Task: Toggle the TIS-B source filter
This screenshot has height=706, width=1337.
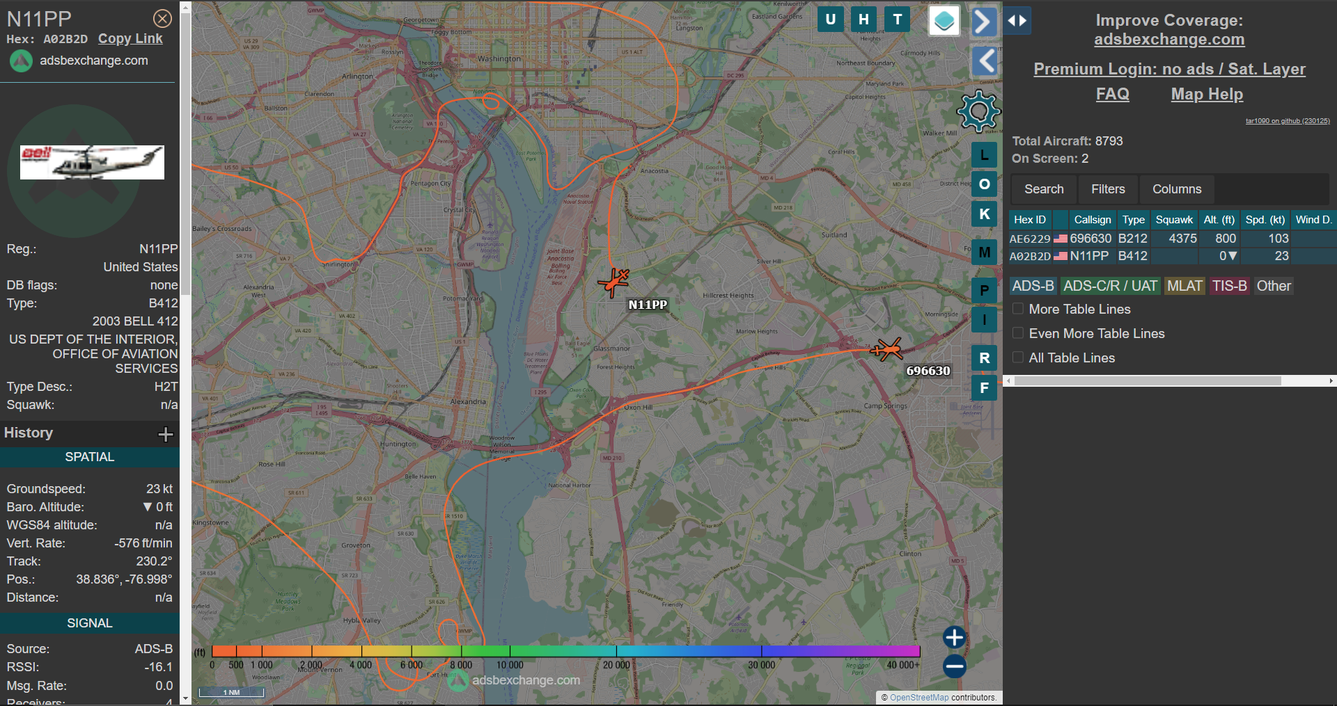Action: (1229, 286)
